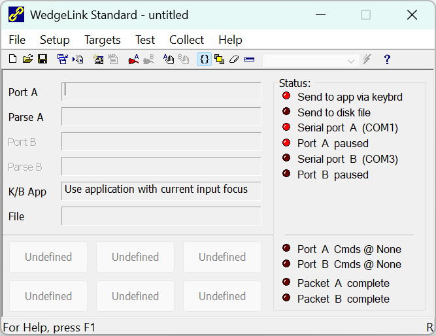436x336 pixels.
Task: Click the Parse A input field
Action: [161, 116]
